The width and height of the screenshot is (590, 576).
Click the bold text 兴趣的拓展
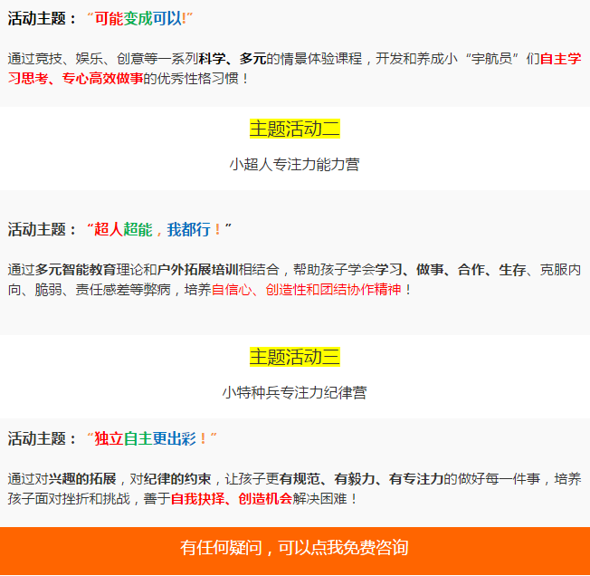(x=82, y=479)
